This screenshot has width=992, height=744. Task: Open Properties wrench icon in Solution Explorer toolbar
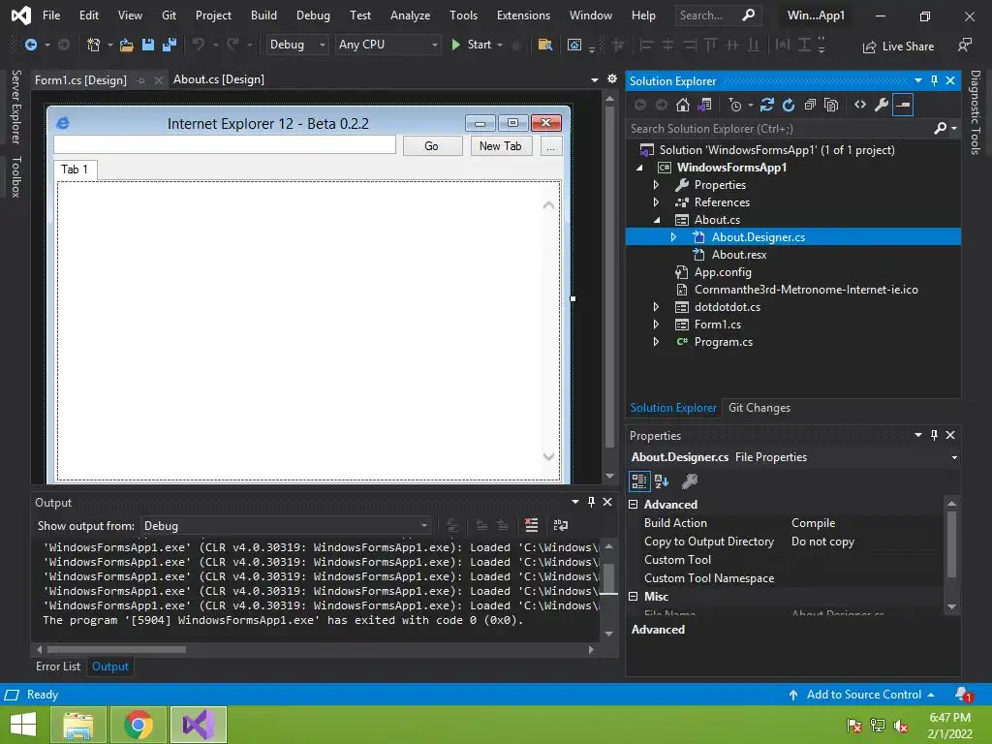point(882,105)
